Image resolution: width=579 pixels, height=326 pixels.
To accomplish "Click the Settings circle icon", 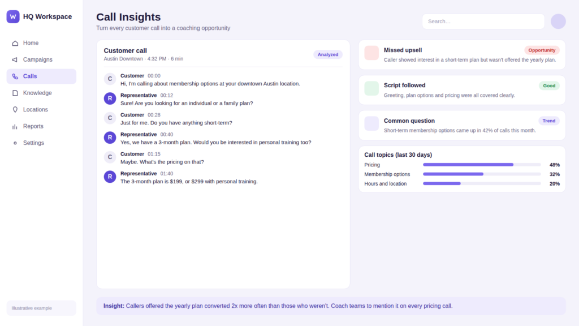I will [x=15, y=143].
